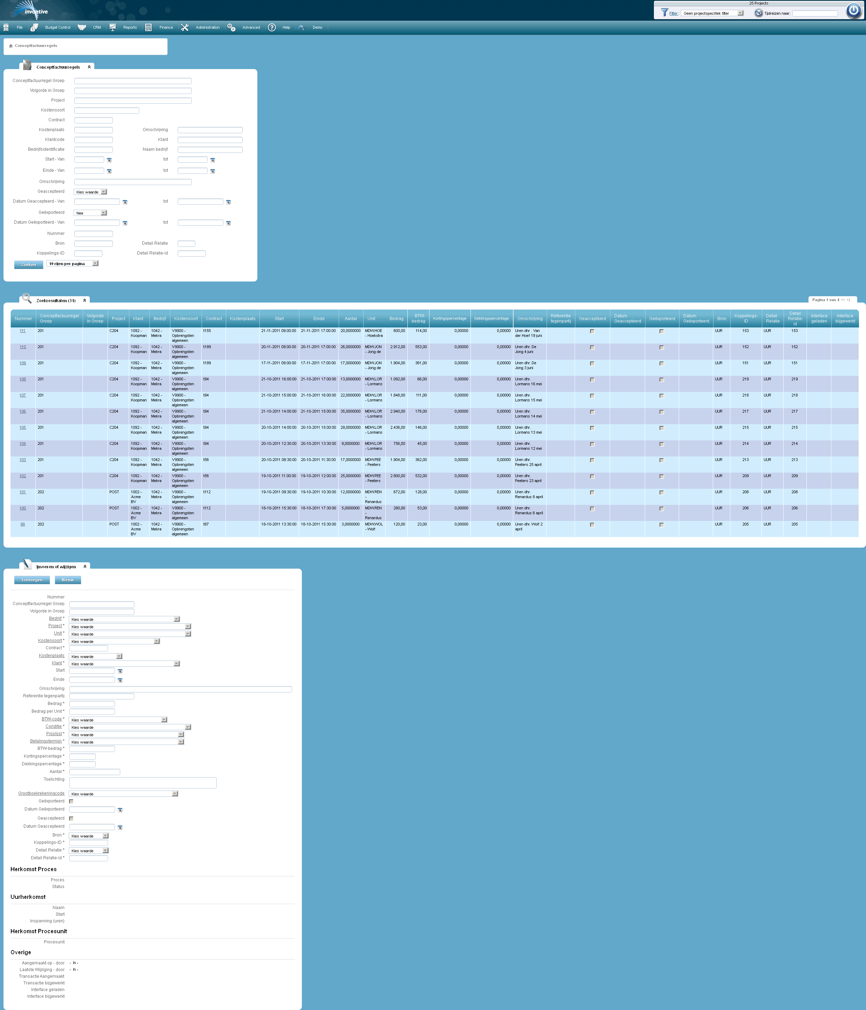
Task: Click the Toelichting text area
Action: click(143, 783)
